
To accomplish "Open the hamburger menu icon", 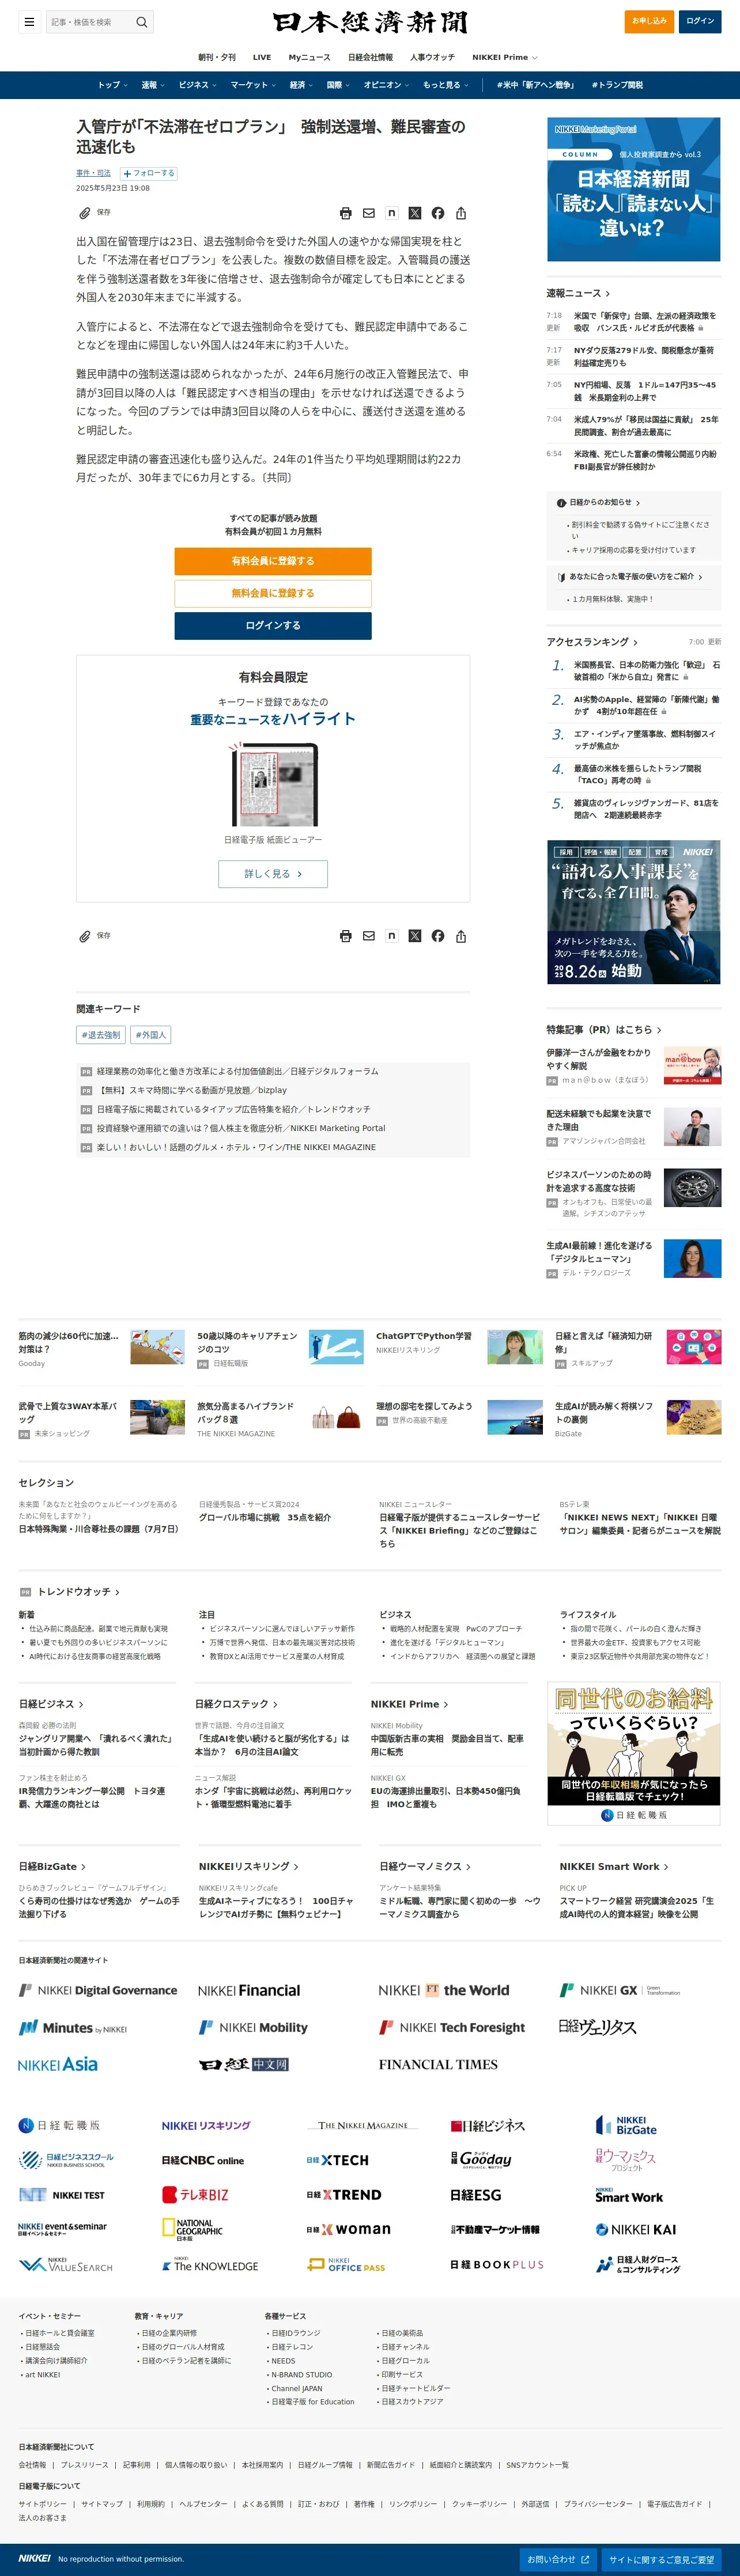I will (x=30, y=21).
